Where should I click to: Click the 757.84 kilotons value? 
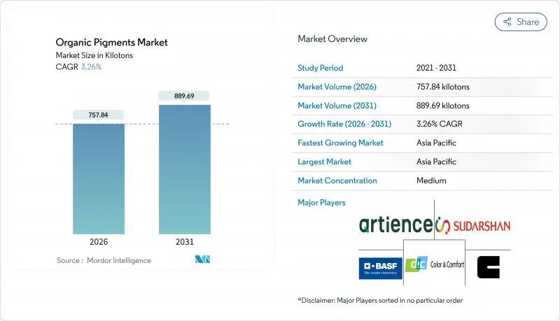pos(443,87)
